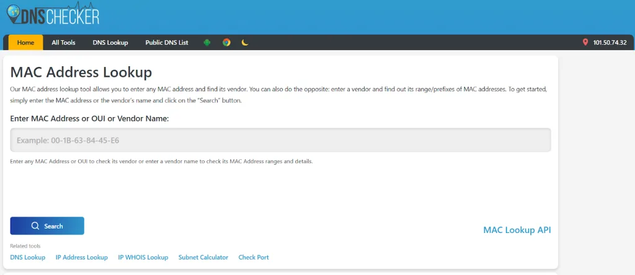Click the red location pin icon
635x275 pixels.
click(x=585, y=43)
